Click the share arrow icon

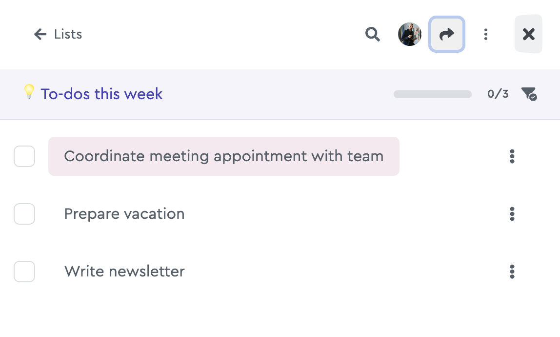(446, 34)
